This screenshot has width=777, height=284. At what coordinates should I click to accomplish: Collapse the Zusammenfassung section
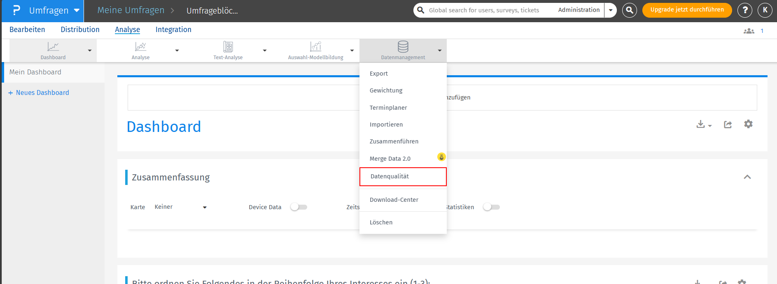point(747,177)
